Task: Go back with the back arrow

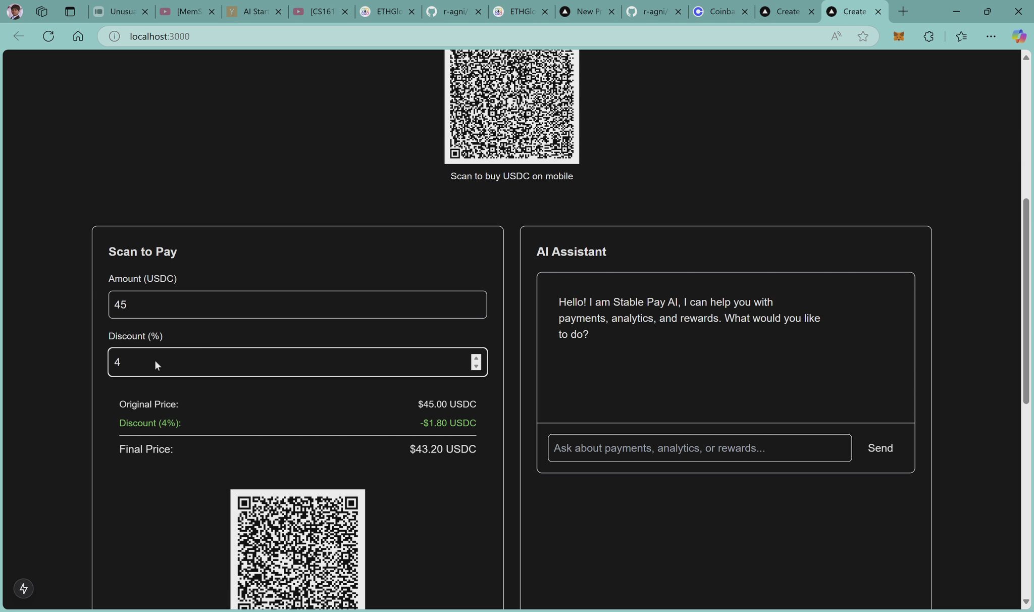Action: pyautogui.click(x=19, y=36)
